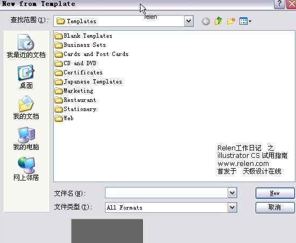This screenshot has height=243, width=296.
Task: Click the 取消 cancel button
Action: pos(275,207)
